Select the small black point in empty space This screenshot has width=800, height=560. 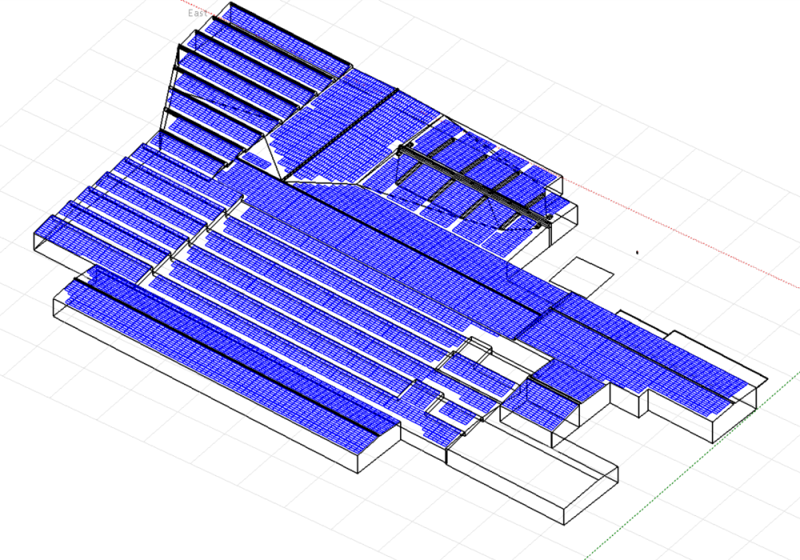coord(637,252)
